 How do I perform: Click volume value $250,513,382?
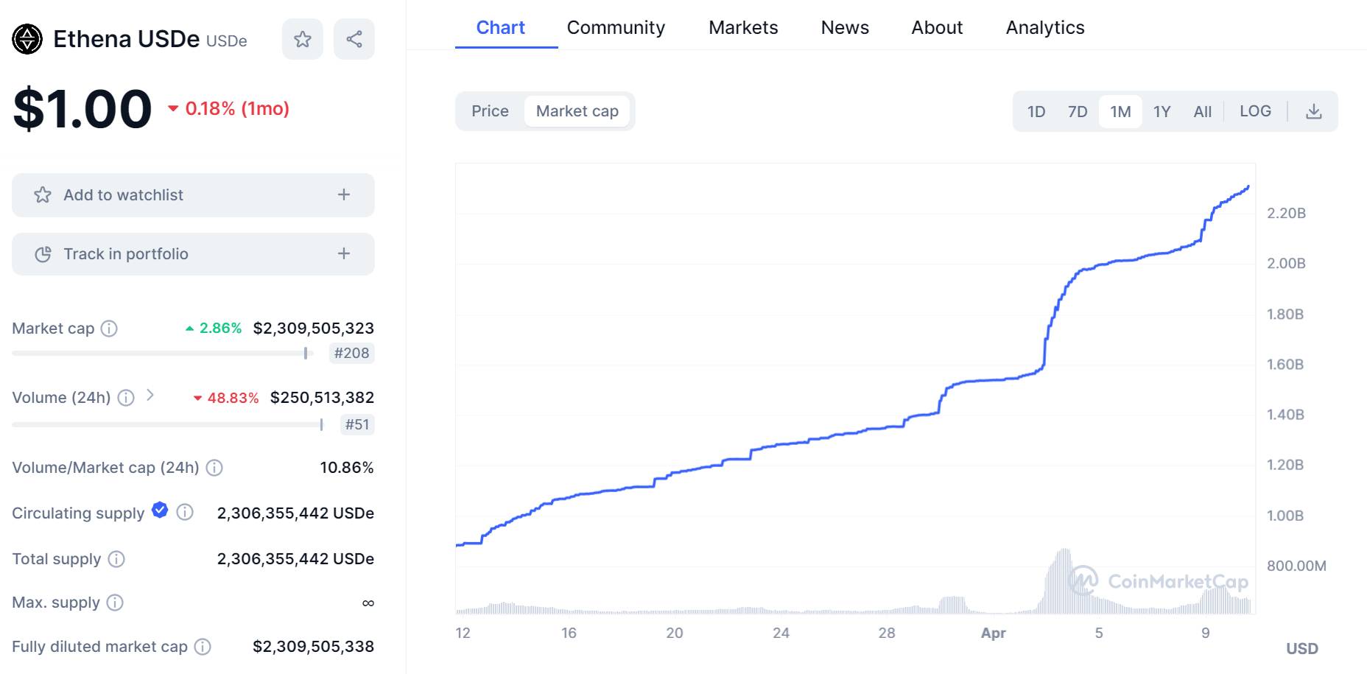(322, 398)
